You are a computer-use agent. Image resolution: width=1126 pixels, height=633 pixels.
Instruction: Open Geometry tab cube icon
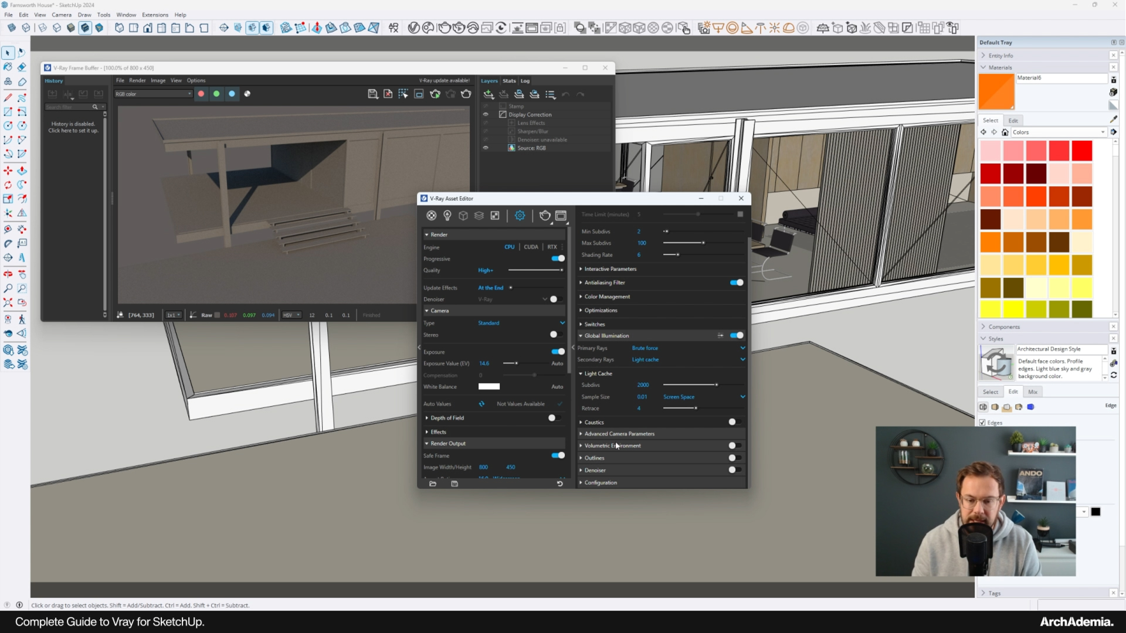pyautogui.click(x=463, y=216)
